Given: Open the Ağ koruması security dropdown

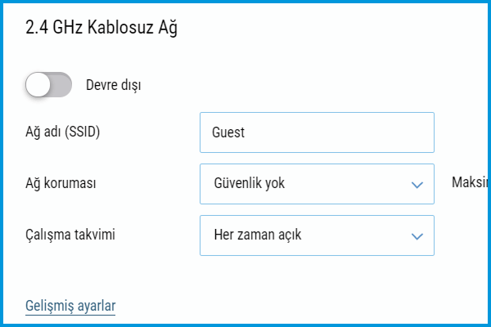Looking at the screenshot, I should point(317,184).
